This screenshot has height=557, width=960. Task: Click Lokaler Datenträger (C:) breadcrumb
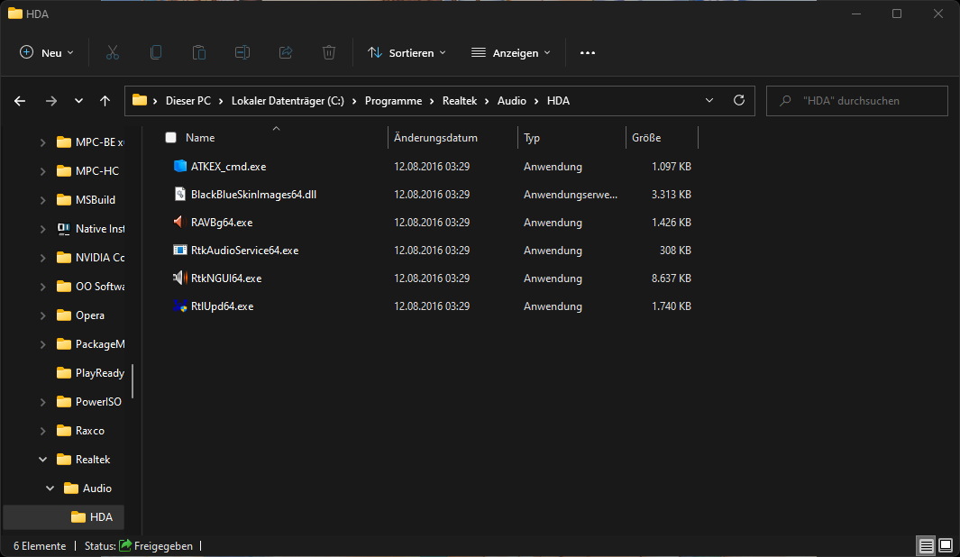[288, 101]
